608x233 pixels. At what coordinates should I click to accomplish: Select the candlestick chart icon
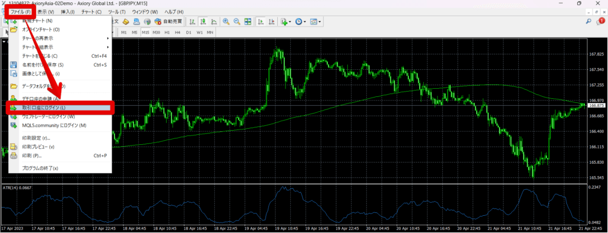203,22
